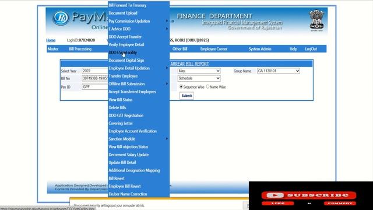Image resolution: width=373 pixels, height=210 pixels.
Task: Choose Bill Forward To Treasury
Action: click(x=127, y=5)
